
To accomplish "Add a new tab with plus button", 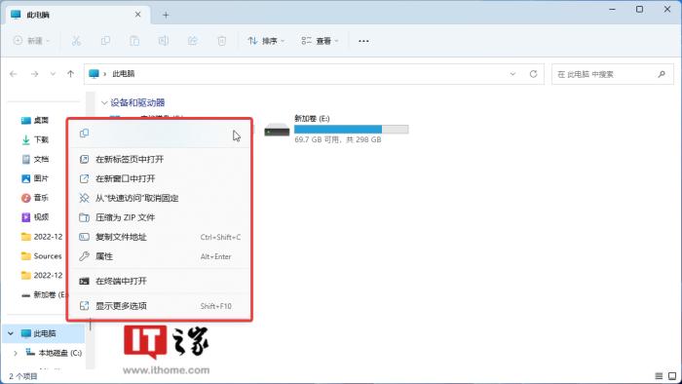I will pyautogui.click(x=166, y=15).
